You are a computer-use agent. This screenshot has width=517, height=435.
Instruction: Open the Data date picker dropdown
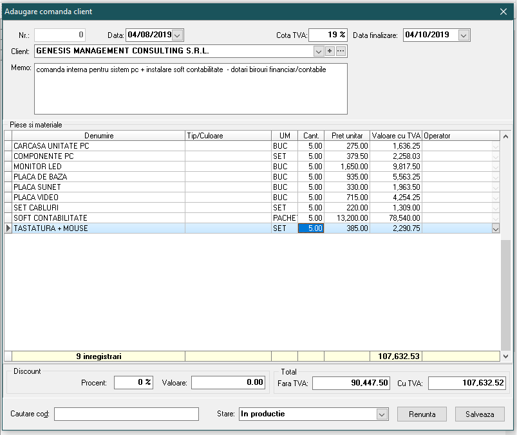click(178, 35)
